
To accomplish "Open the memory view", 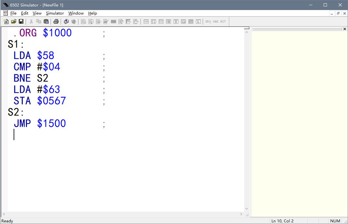I will [161, 21].
